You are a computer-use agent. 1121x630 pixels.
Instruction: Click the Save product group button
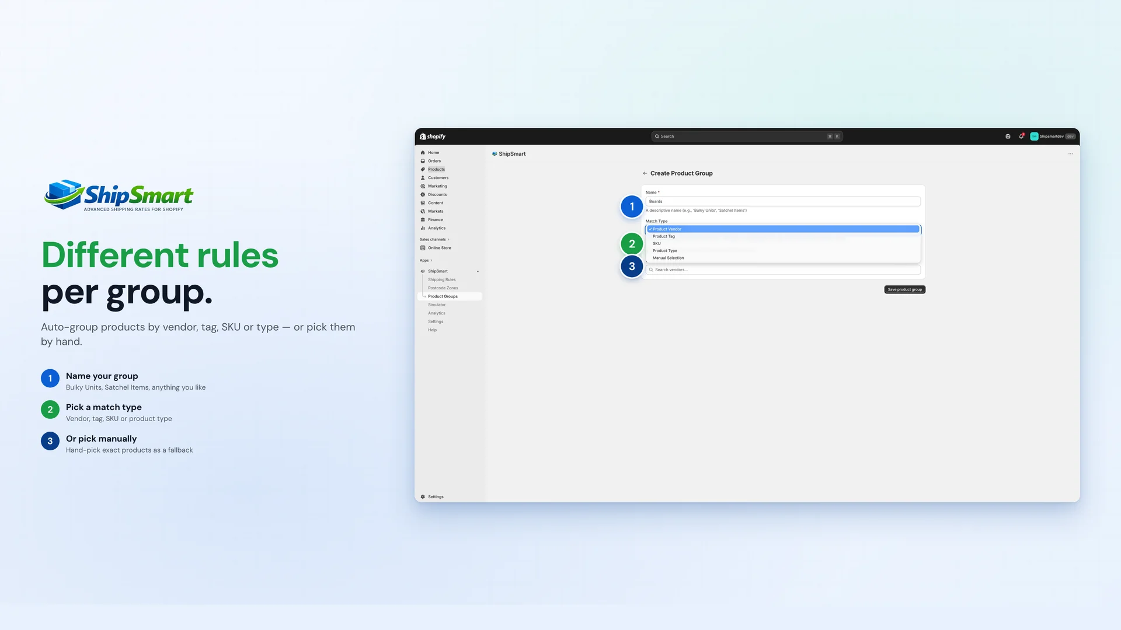904,289
